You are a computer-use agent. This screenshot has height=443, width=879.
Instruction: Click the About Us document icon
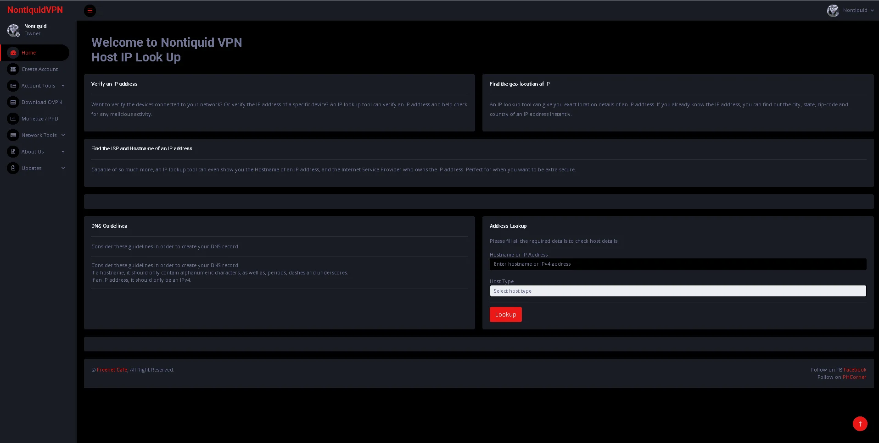[x=13, y=152]
